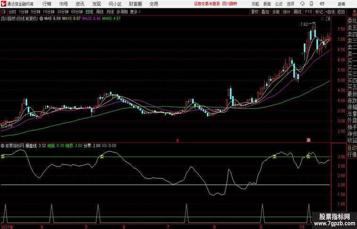357x229 pixels.
Task: Select the 日线 daily period tab
Action: pos(89,12)
